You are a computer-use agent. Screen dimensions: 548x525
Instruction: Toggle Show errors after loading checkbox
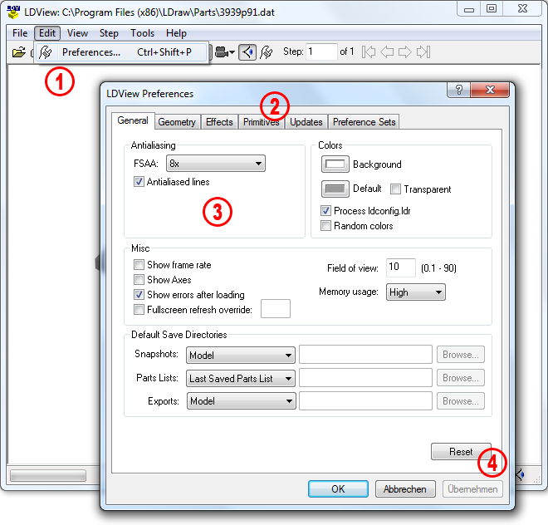coord(139,295)
